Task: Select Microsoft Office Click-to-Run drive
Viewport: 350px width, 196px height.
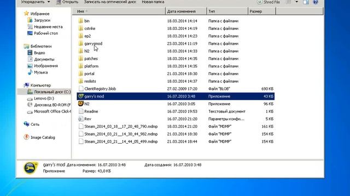Action: [49, 111]
